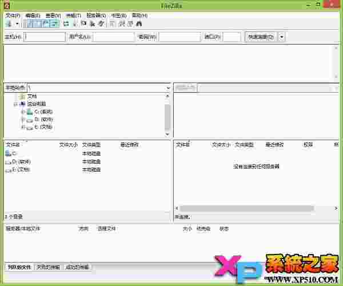This screenshot has width=343, height=286.
Task: Toggle processing of the transfer queue
Action: (75, 23)
